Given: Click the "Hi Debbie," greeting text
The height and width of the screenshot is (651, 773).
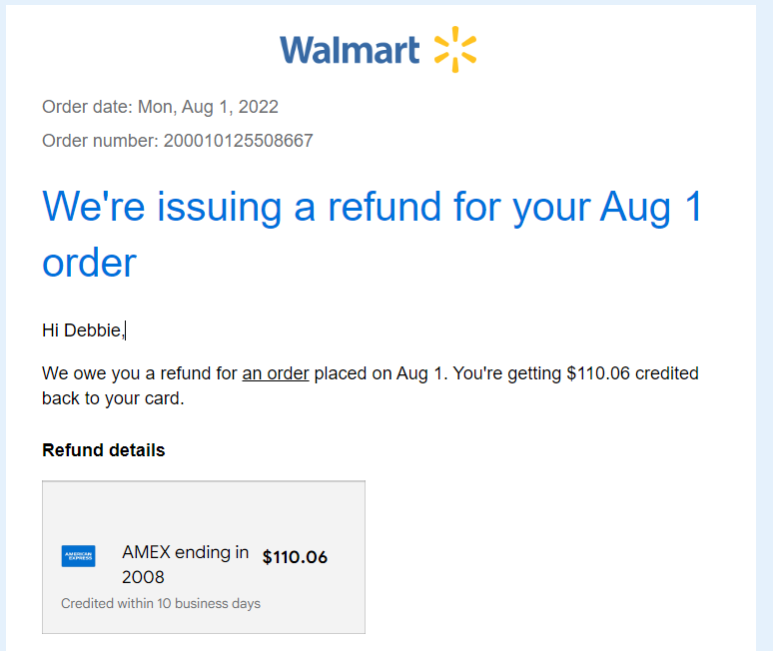Looking at the screenshot, I should 83,330.
